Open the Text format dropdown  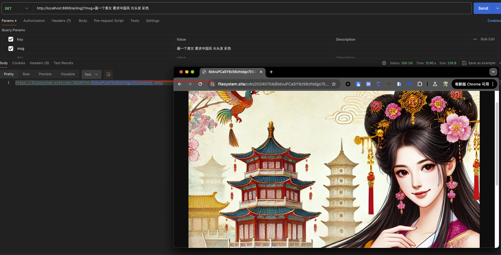pos(91,74)
